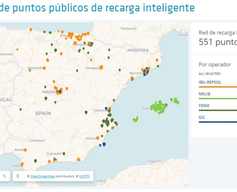Click the light green marker on Ibiza
This screenshot has width=237, height=192.
(x=135, y=120)
